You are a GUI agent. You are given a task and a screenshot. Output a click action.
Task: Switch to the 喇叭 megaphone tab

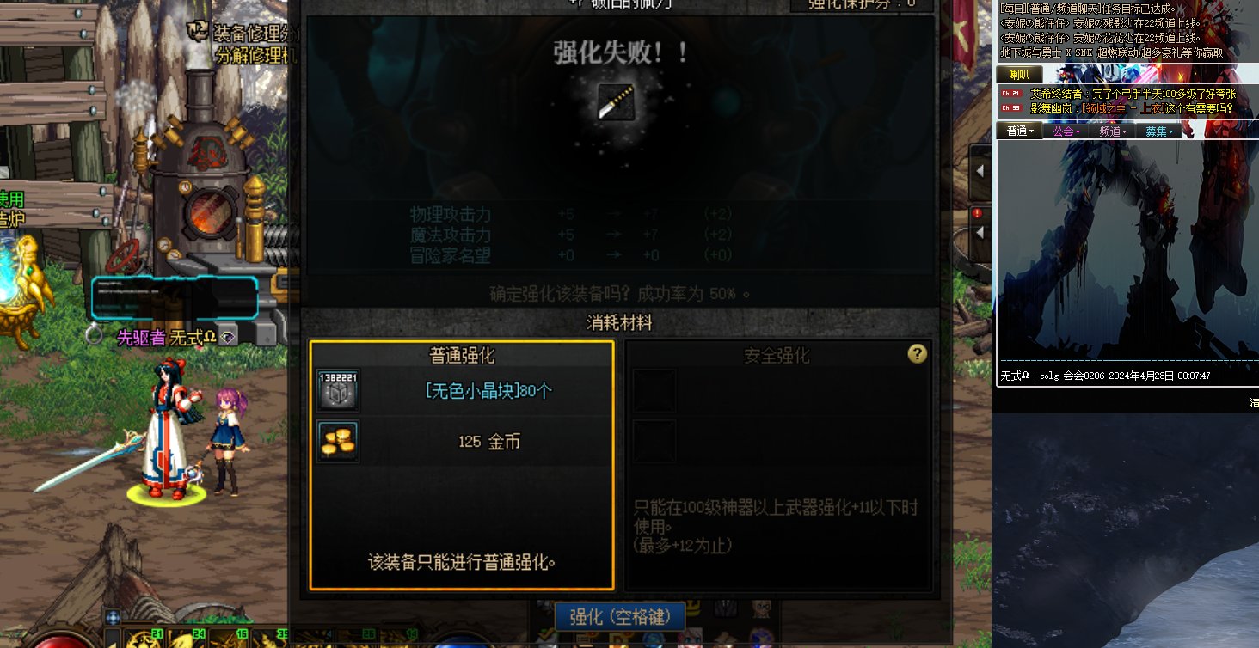coord(1019,75)
